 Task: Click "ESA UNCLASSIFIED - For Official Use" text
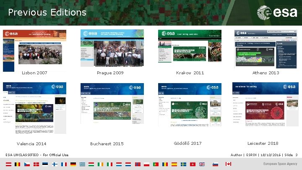37,155
